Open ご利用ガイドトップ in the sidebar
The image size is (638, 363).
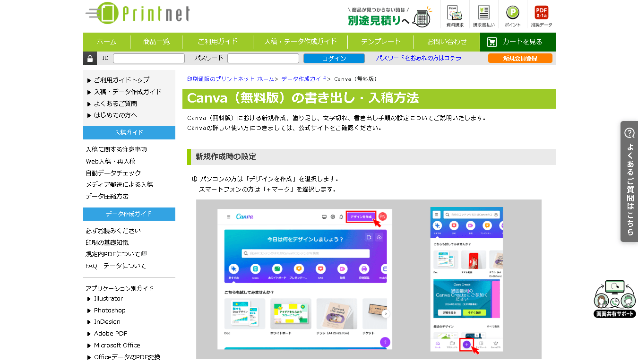pyautogui.click(x=121, y=80)
